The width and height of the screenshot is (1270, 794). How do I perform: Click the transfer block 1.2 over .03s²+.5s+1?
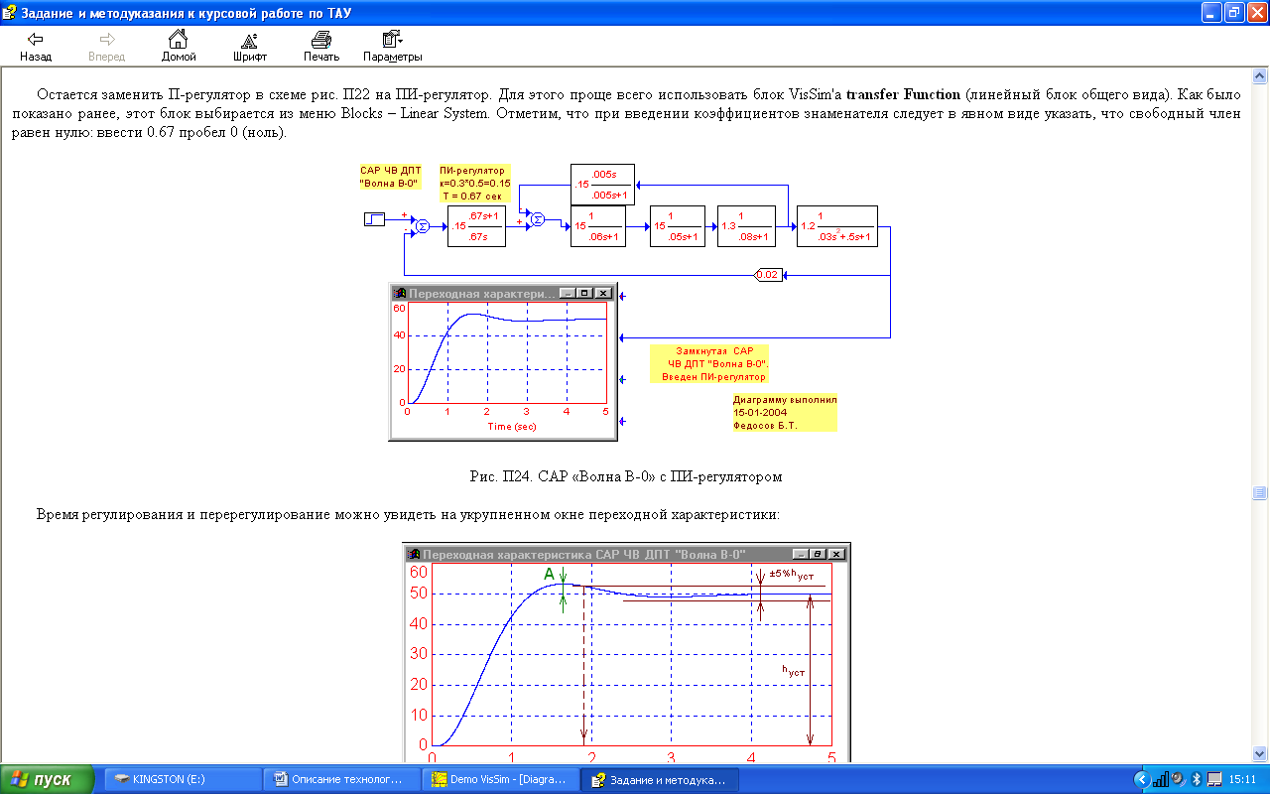point(838,226)
